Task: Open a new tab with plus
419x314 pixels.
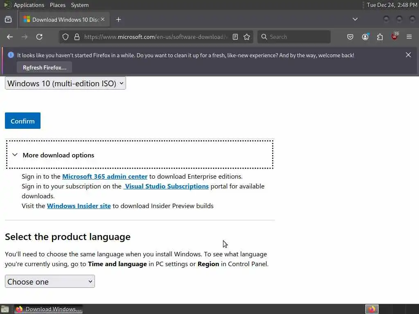Action: pyautogui.click(x=119, y=20)
